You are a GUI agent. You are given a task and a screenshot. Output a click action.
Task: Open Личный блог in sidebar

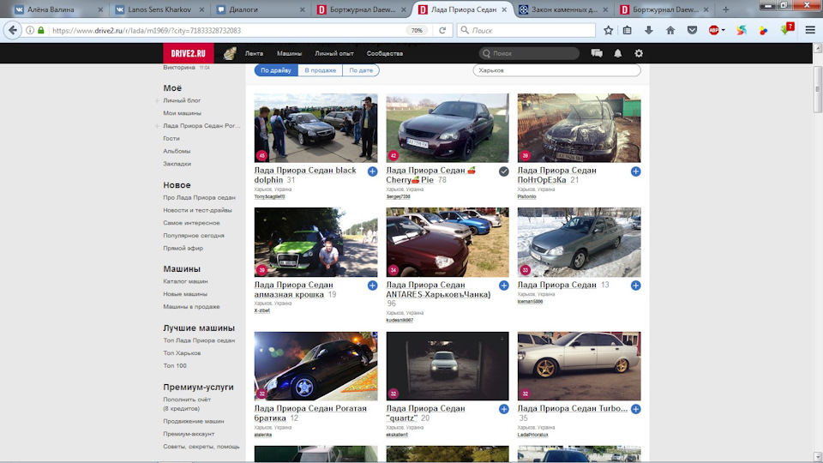point(182,100)
